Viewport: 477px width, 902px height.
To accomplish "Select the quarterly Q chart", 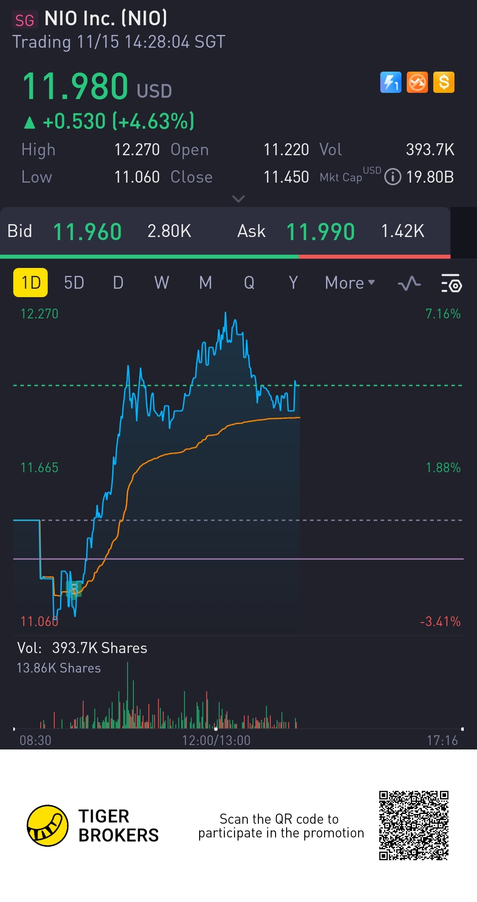I will tap(249, 283).
